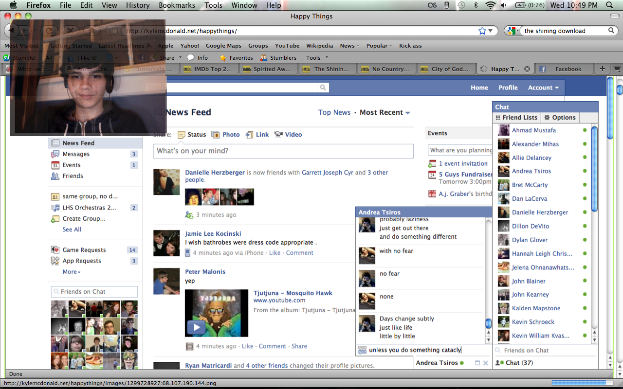623x389 pixels.
Task: Click the What's on your mind field
Action: point(283,151)
